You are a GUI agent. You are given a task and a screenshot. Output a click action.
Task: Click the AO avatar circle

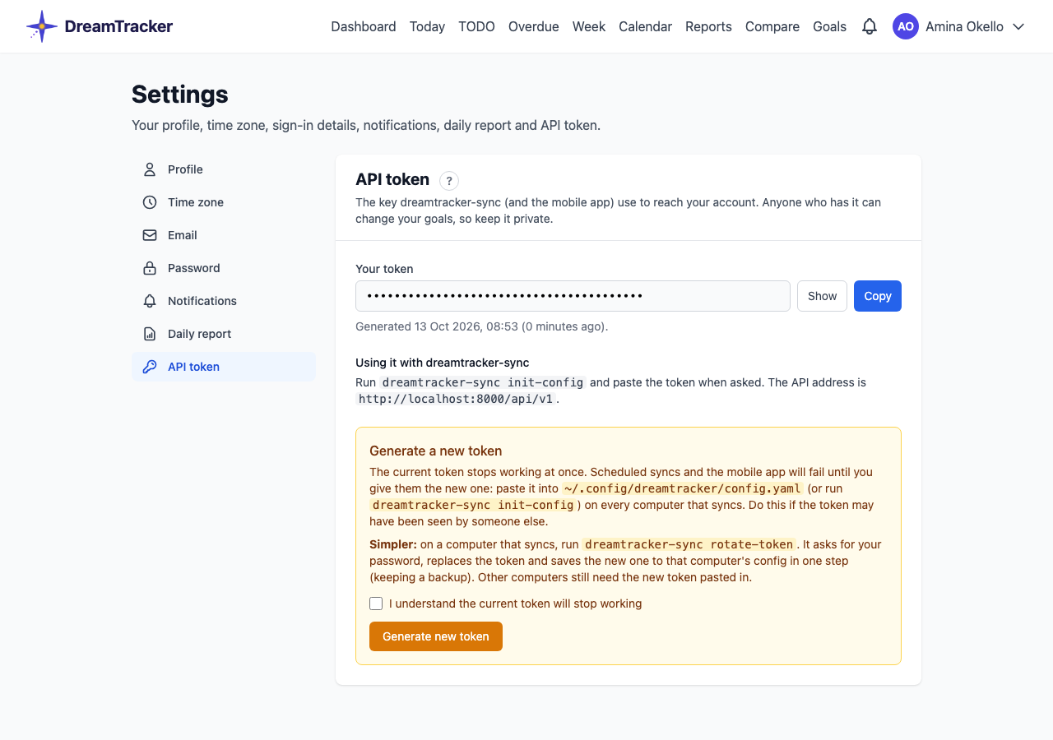pos(906,26)
